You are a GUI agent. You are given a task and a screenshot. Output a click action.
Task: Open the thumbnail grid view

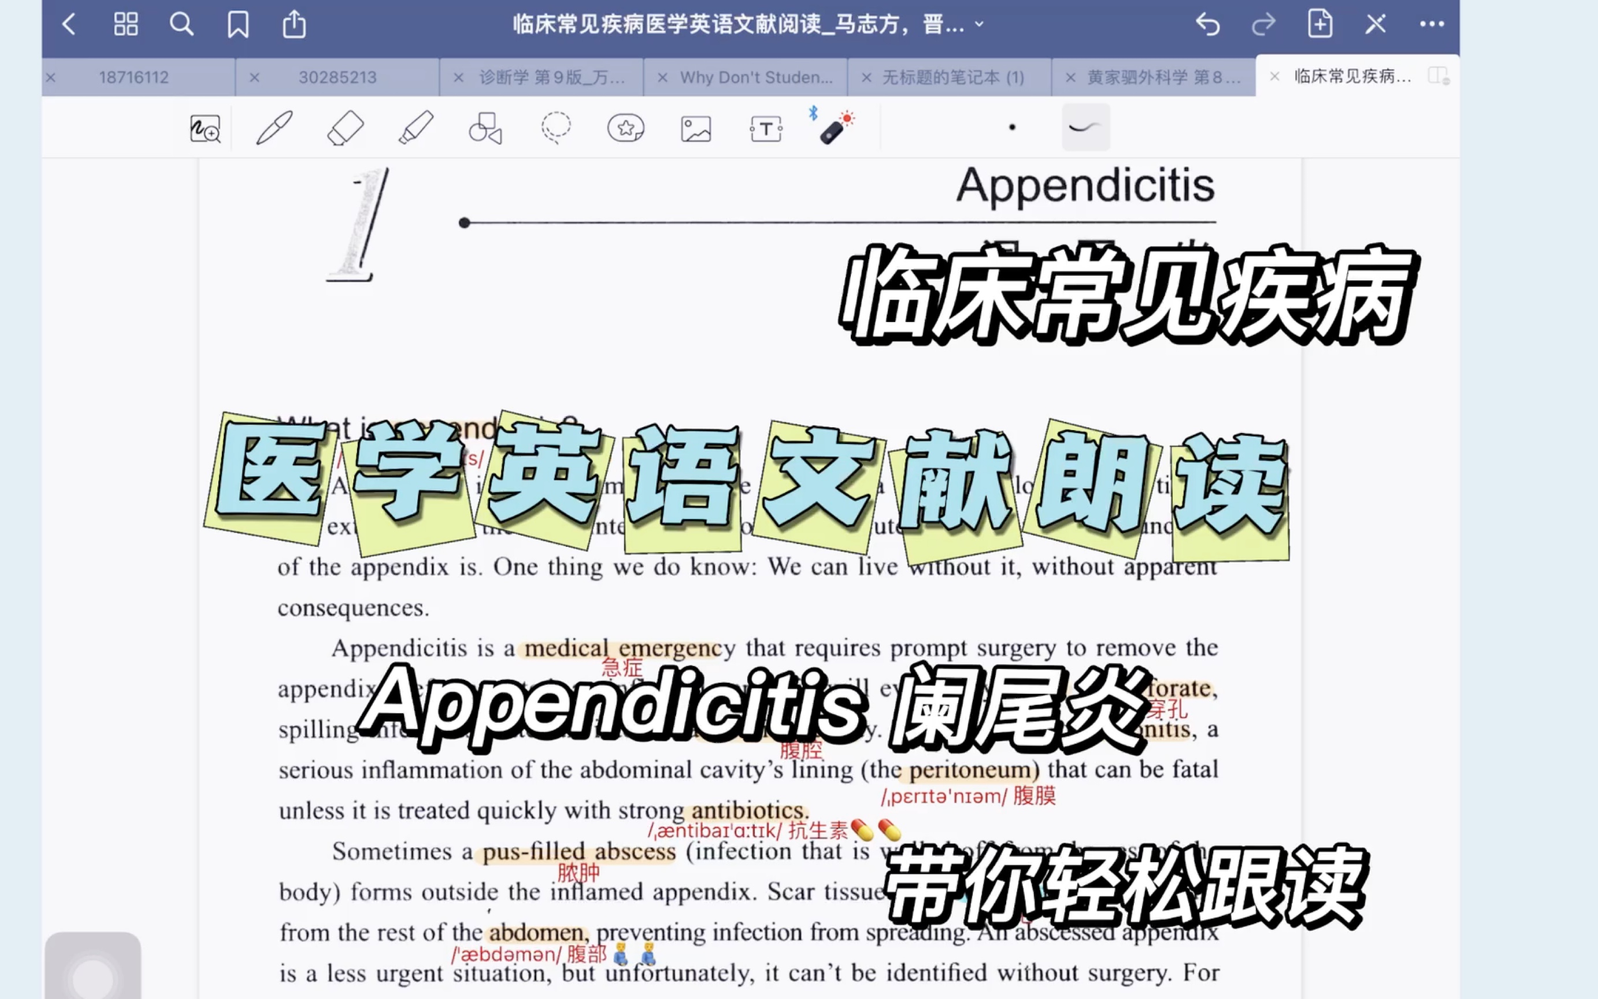[125, 24]
